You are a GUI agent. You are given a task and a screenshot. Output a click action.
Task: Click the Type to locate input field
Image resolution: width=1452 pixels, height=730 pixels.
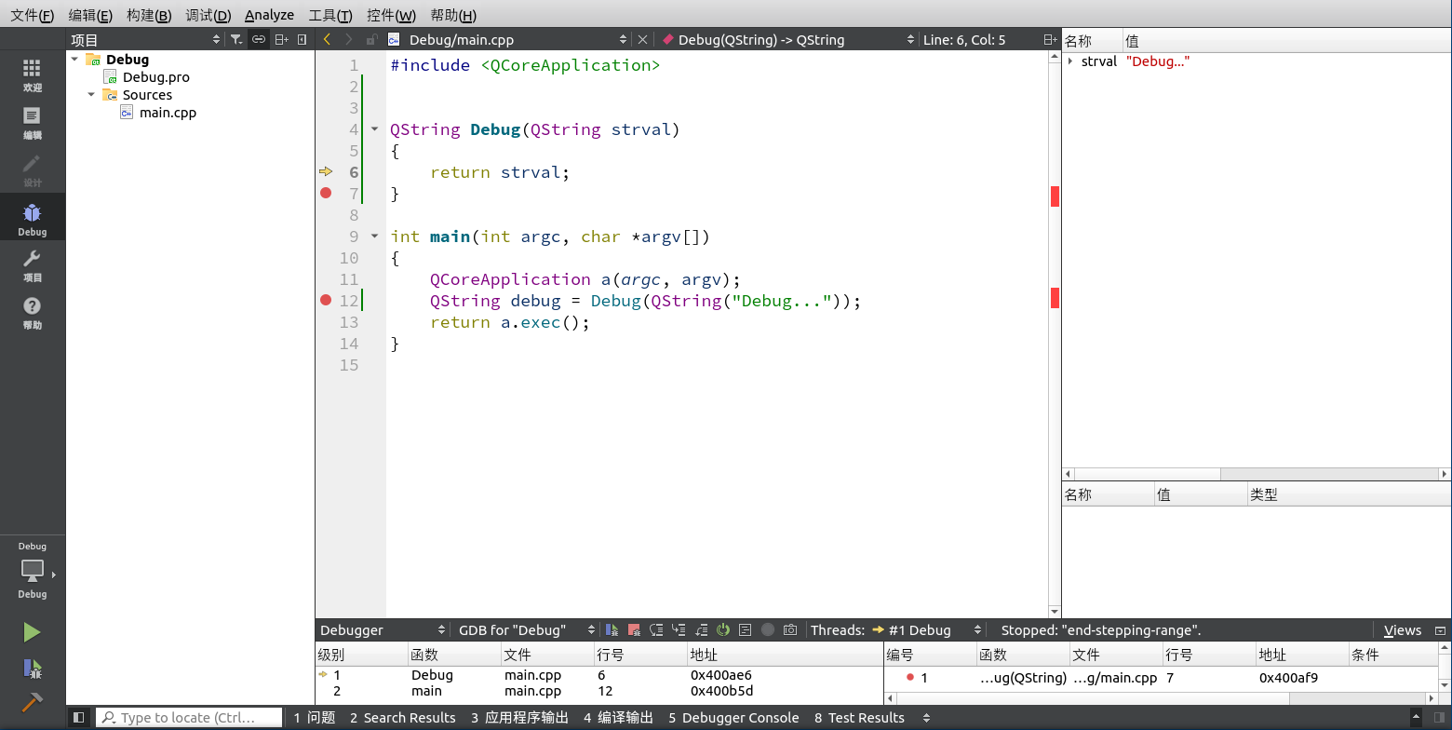[x=189, y=717]
